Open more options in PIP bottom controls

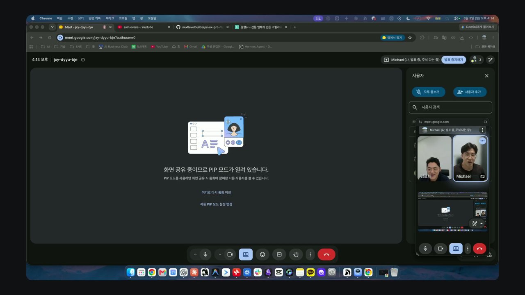pos(468,248)
